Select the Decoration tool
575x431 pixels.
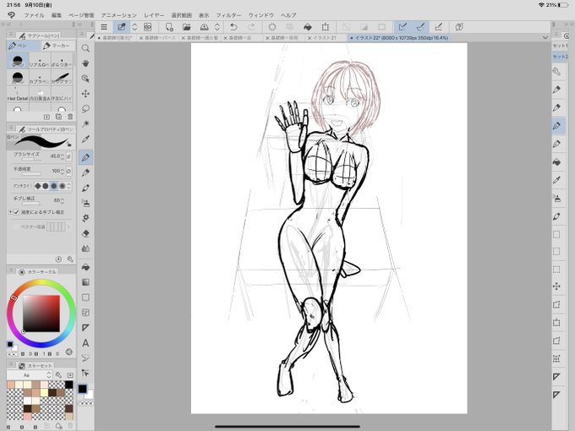(x=85, y=218)
